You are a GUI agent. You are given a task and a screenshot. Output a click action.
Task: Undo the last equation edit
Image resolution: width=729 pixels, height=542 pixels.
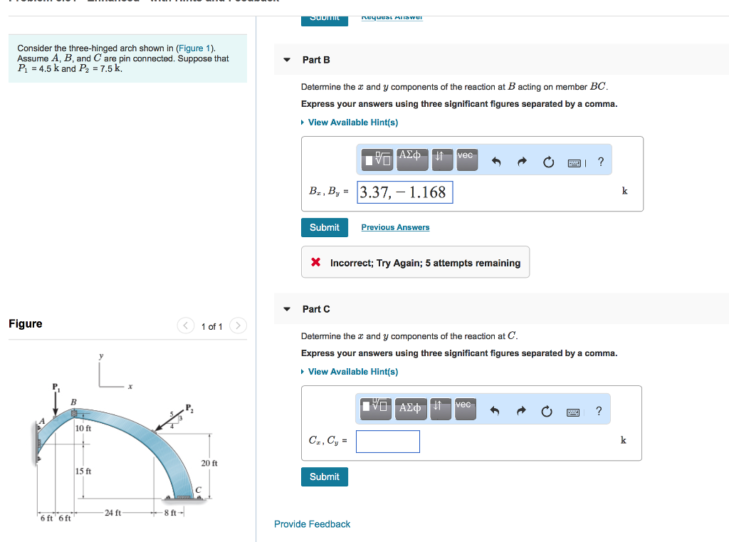[496, 162]
